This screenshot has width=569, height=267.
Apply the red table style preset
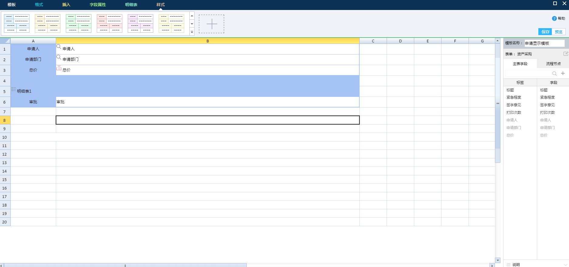[110, 23]
